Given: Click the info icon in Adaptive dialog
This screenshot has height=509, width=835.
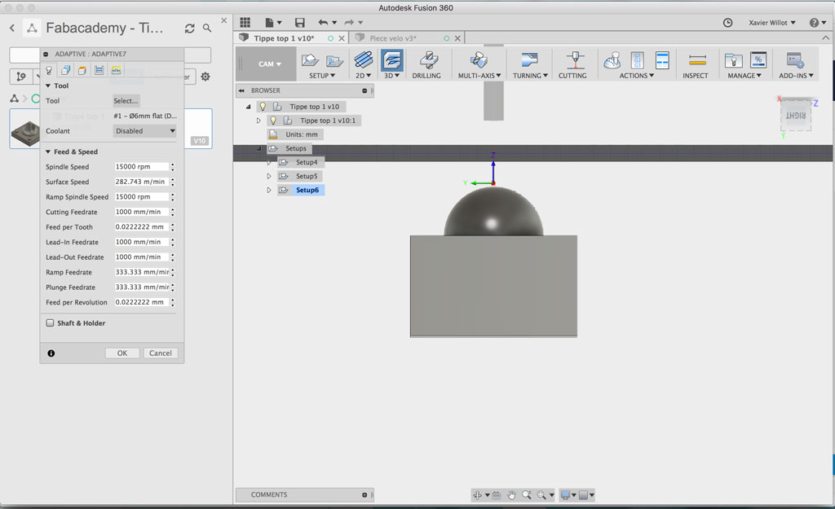Looking at the screenshot, I should [51, 353].
